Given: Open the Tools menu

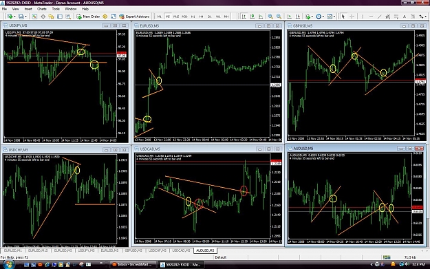Looking at the screenshot, I should tap(56, 9).
